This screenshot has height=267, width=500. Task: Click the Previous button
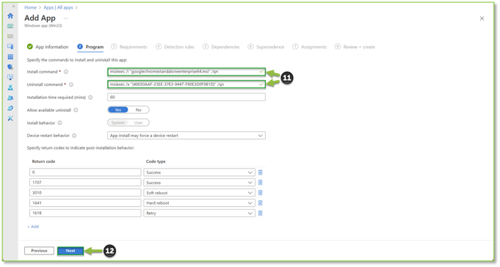(x=39, y=251)
